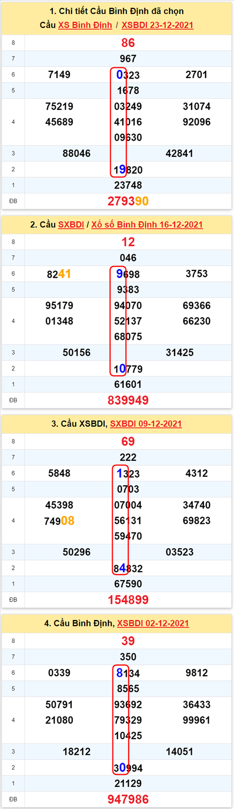Select prize-eight number 39

(x=128, y=641)
